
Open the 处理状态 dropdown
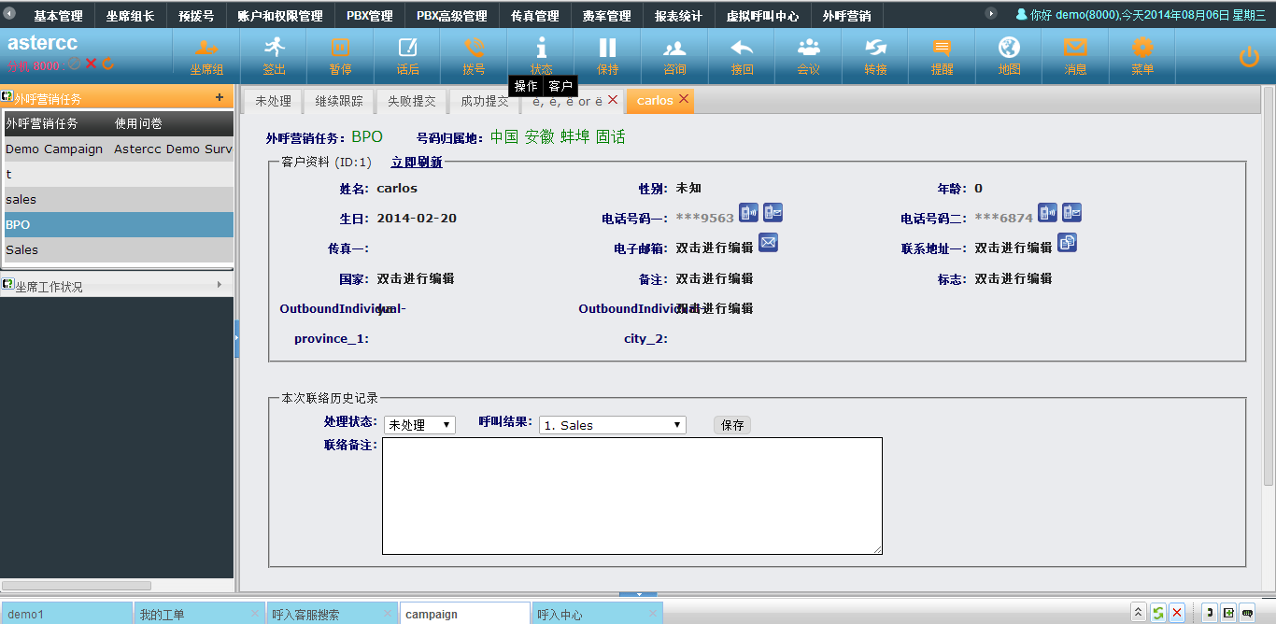point(419,425)
